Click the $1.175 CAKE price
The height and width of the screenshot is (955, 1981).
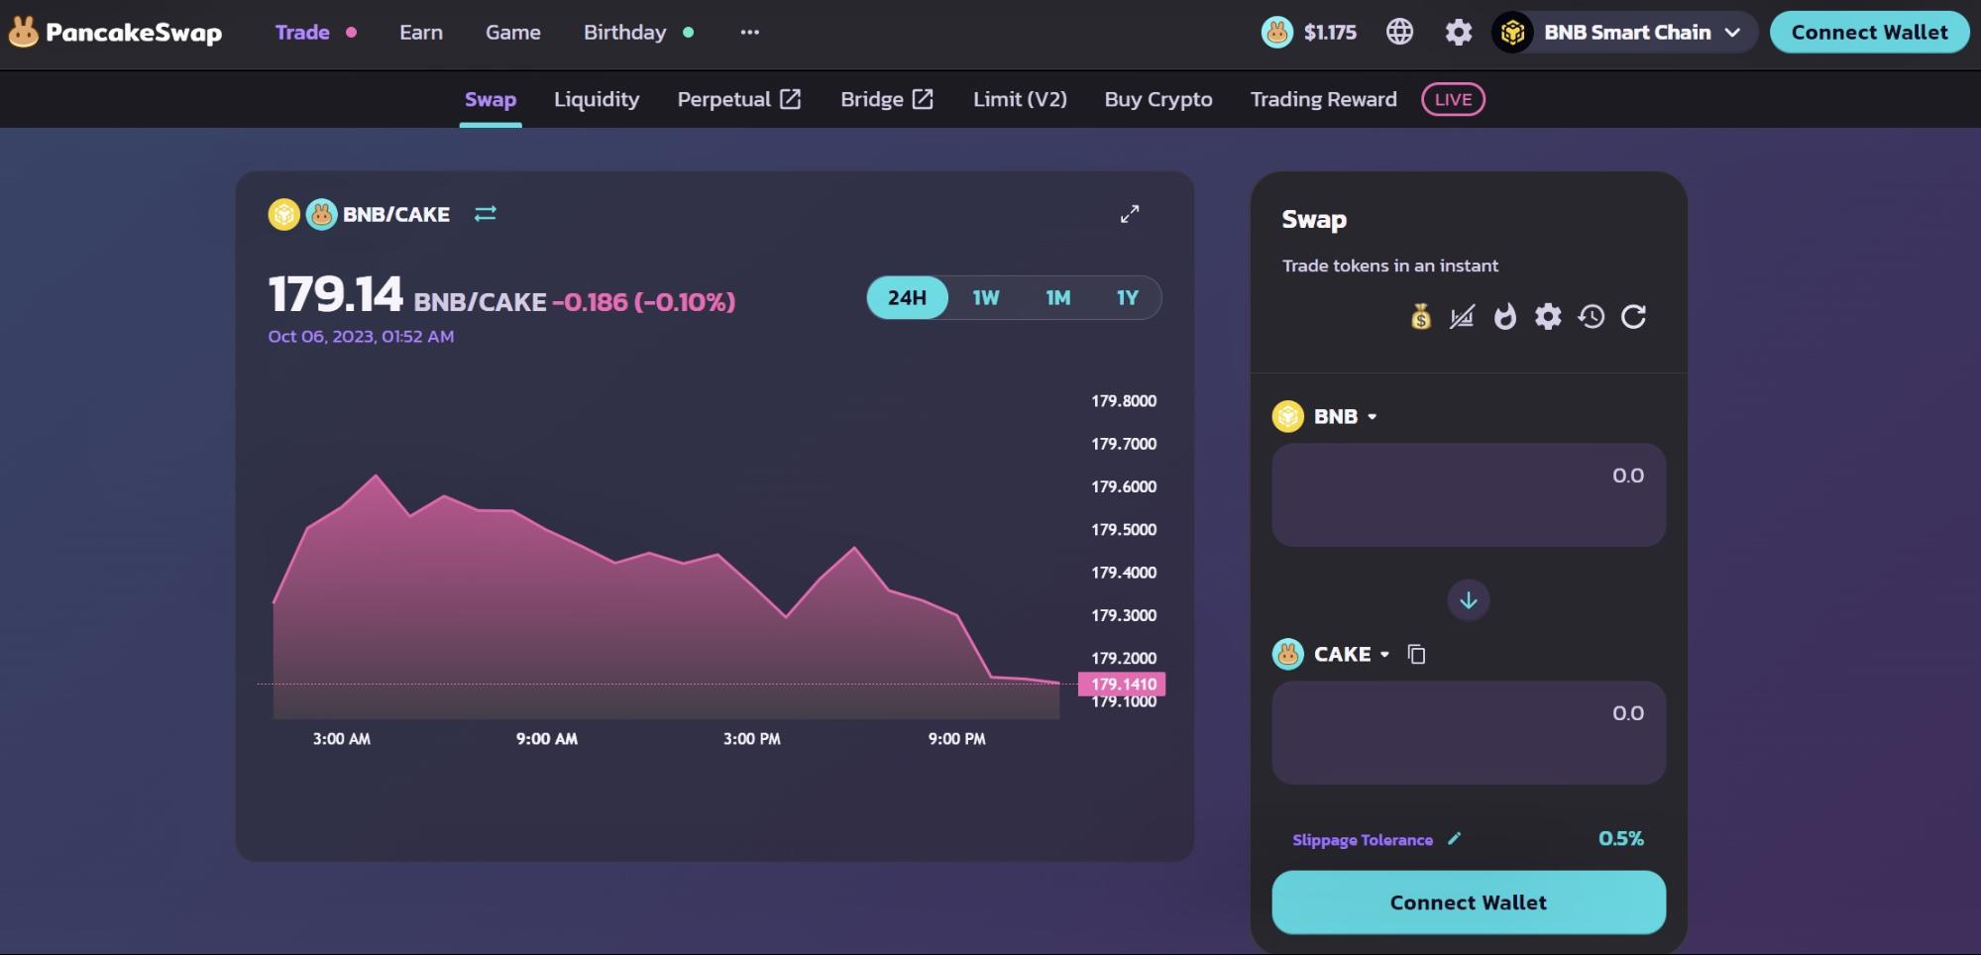pos(1330,32)
